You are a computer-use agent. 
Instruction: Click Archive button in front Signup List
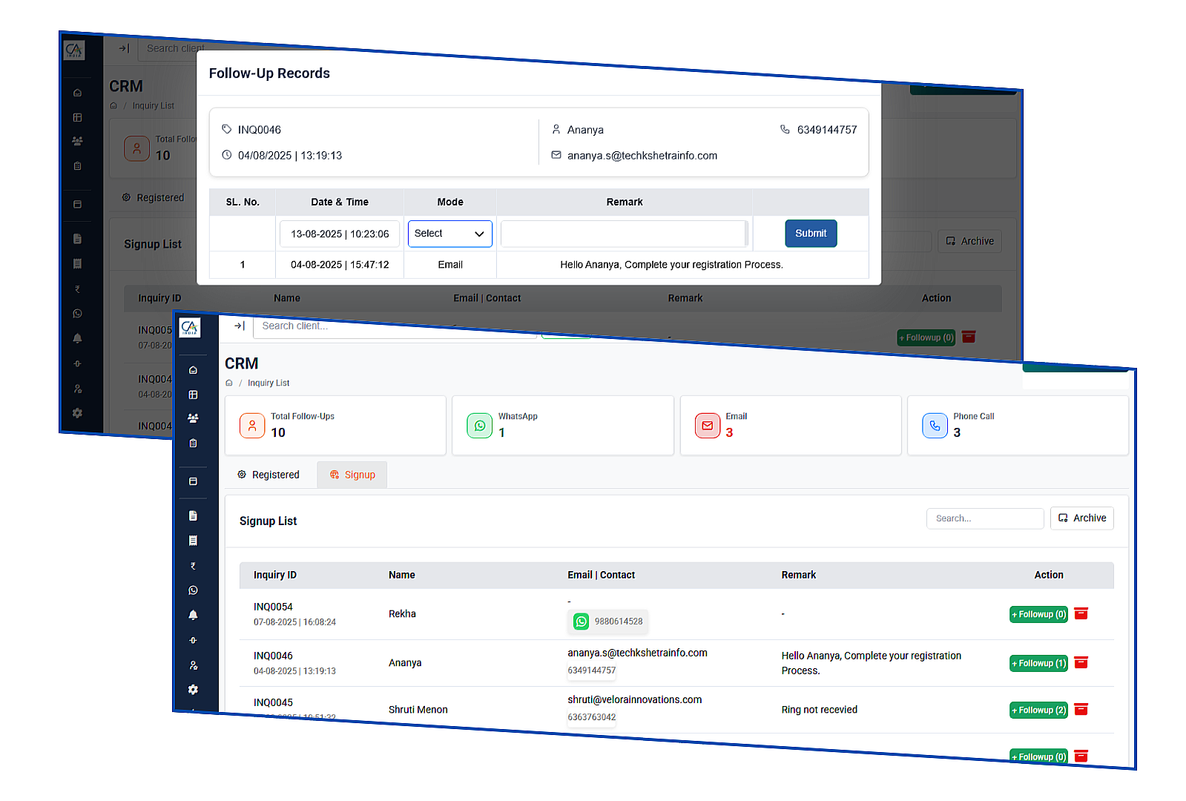pyautogui.click(x=1082, y=518)
